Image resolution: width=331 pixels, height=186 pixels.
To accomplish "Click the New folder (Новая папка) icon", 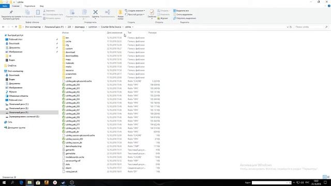I will point(121,12).
